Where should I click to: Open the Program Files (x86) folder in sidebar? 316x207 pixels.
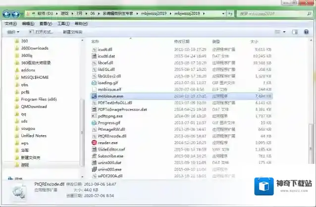point(39,99)
